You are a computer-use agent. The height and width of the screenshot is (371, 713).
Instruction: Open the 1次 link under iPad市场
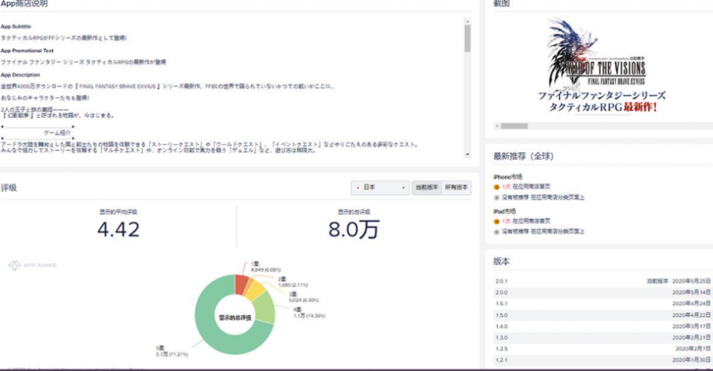coord(506,221)
